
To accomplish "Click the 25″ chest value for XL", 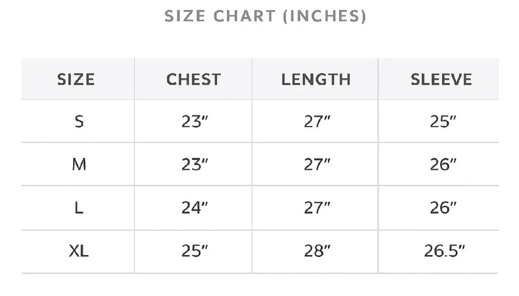I will click(194, 251).
